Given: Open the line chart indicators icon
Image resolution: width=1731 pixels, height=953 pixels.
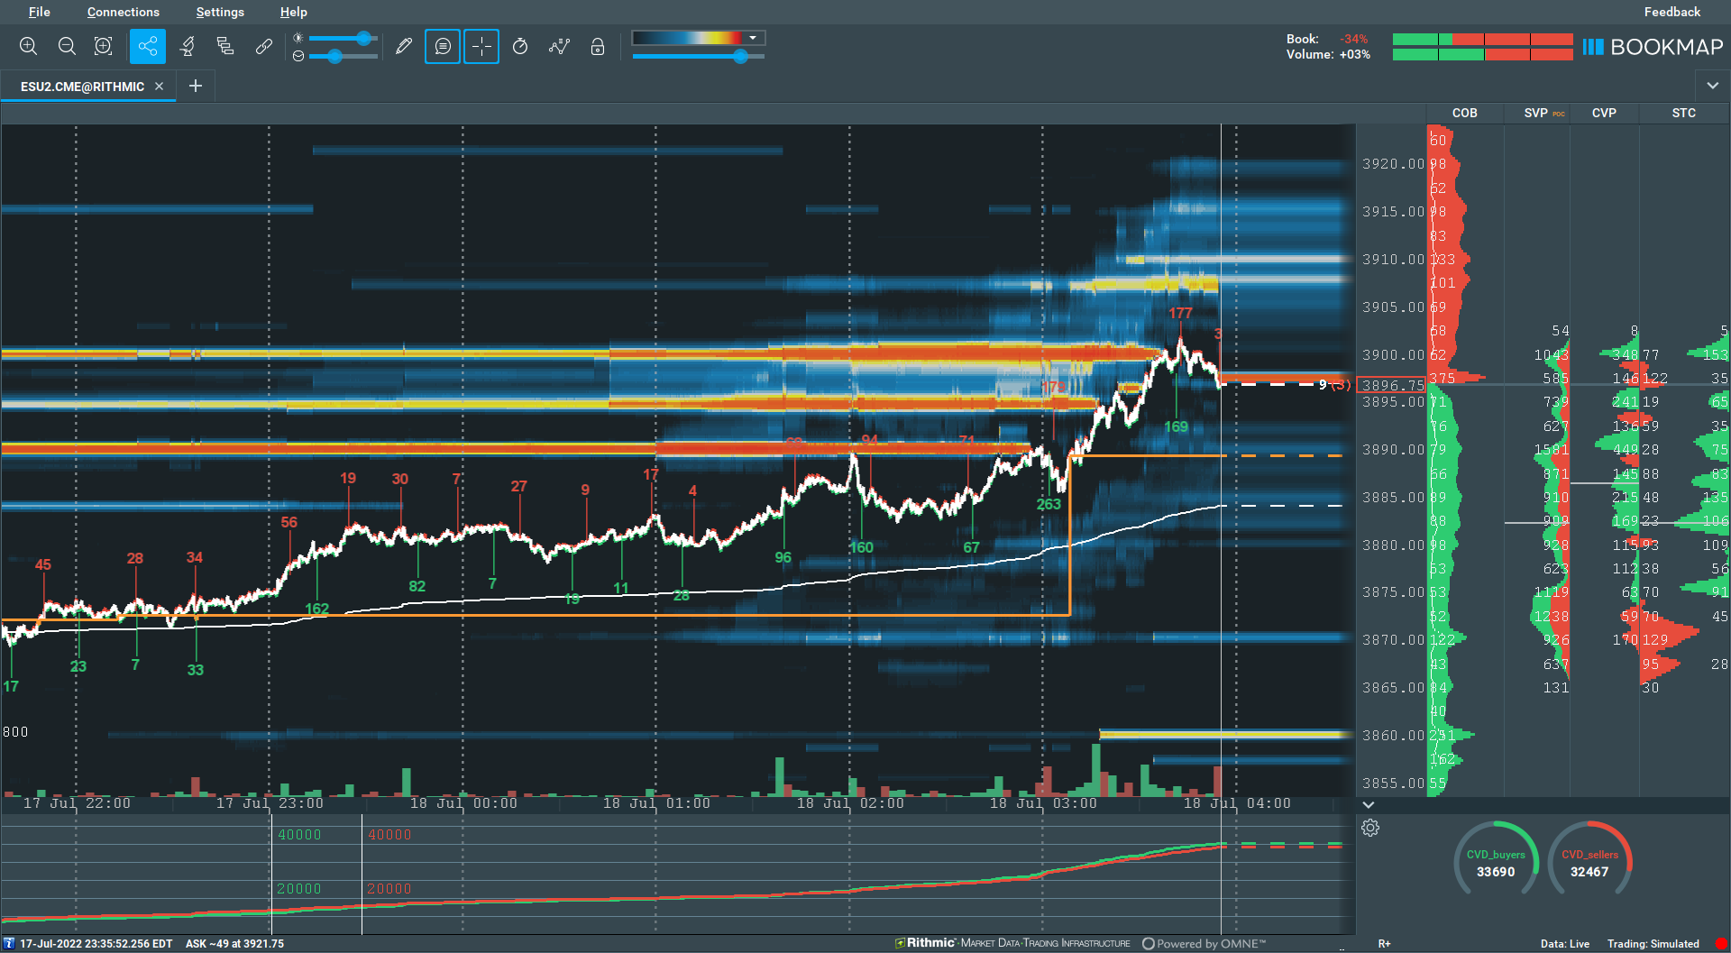Looking at the screenshot, I should click(x=559, y=46).
